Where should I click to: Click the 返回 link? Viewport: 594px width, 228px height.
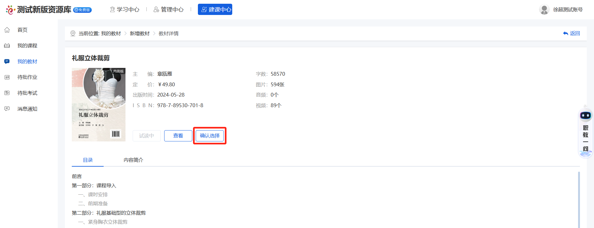572,33
